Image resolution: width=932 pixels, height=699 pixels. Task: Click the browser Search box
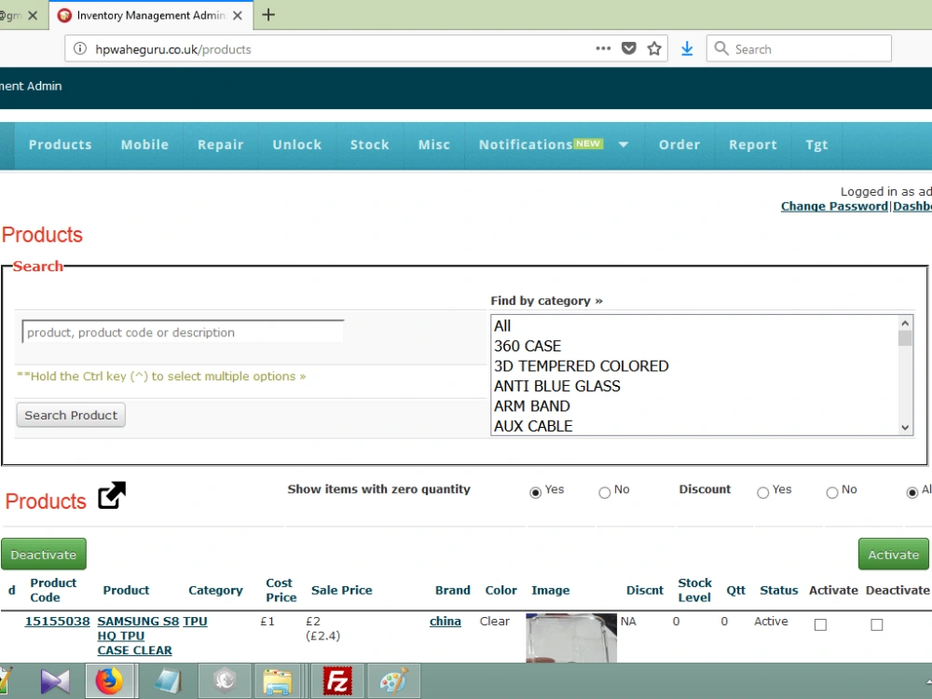[799, 48]
